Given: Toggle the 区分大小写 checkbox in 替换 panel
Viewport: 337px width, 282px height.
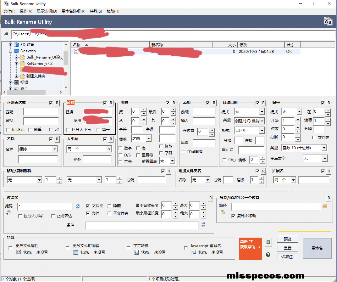Looking at the screenshot, I should pyautogui.click(x=68, y=129).
